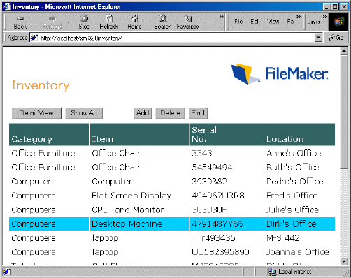Click the Add record button
Screen dimensions: 351x278
tap(143, 113)
